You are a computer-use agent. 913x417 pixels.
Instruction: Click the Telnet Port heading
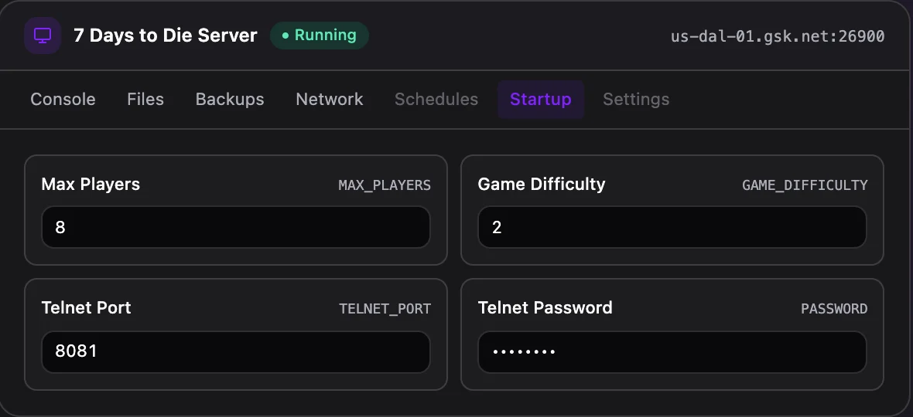(x=86, y=308)
